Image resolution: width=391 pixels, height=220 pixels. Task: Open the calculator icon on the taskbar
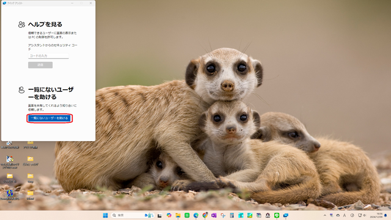click(x=232, y=215)
